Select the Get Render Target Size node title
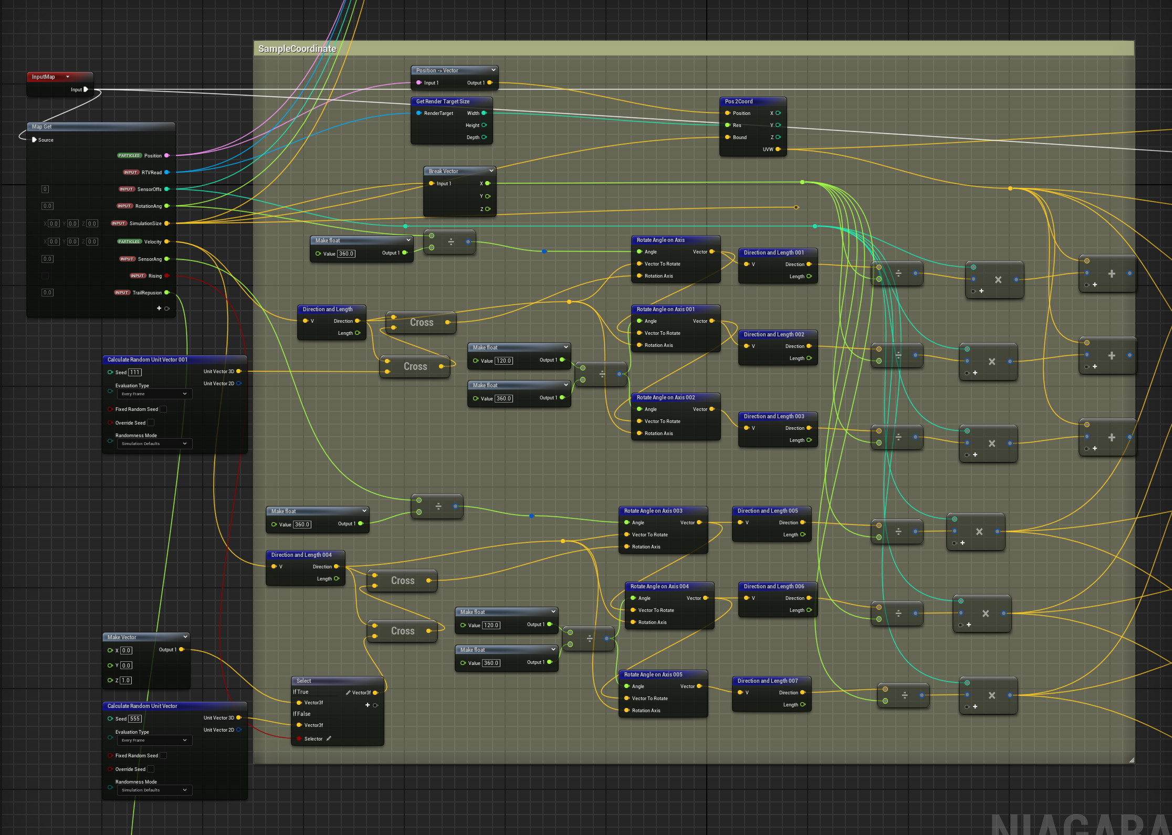This screenshot has width=1172, height=835. pos(443,102)
